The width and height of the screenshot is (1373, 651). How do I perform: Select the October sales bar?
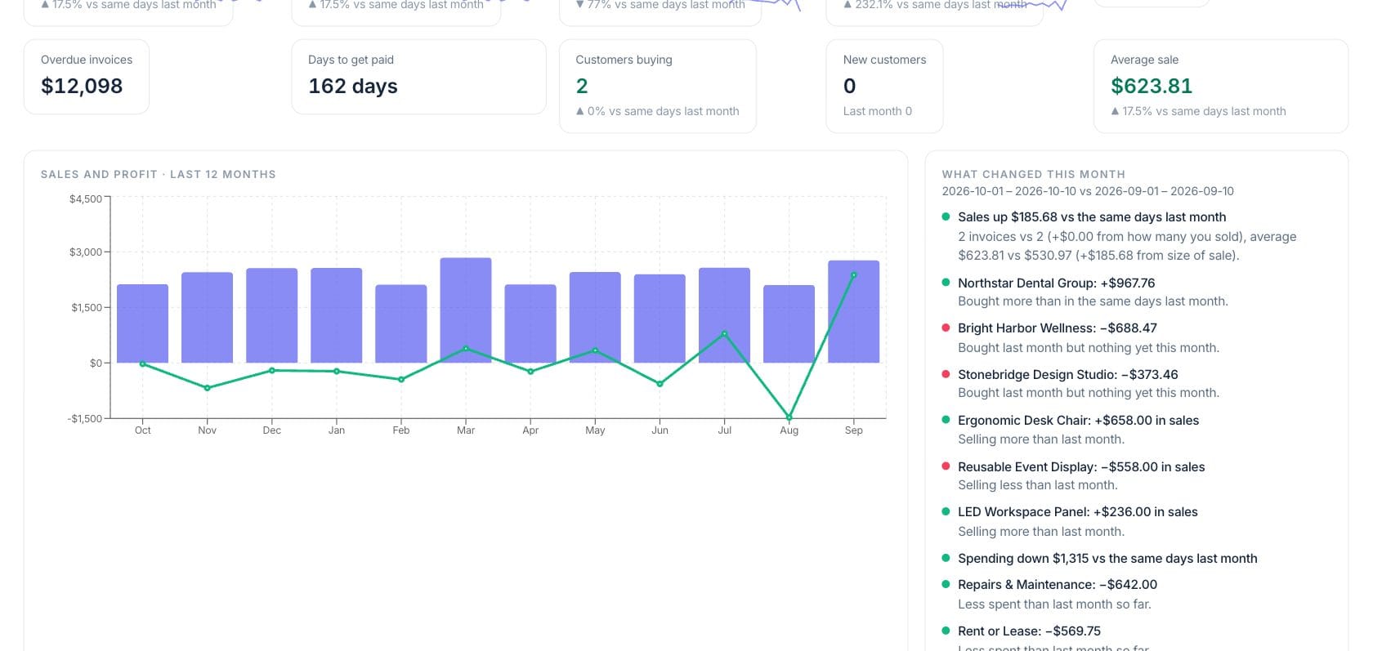(x=142, y=323)
